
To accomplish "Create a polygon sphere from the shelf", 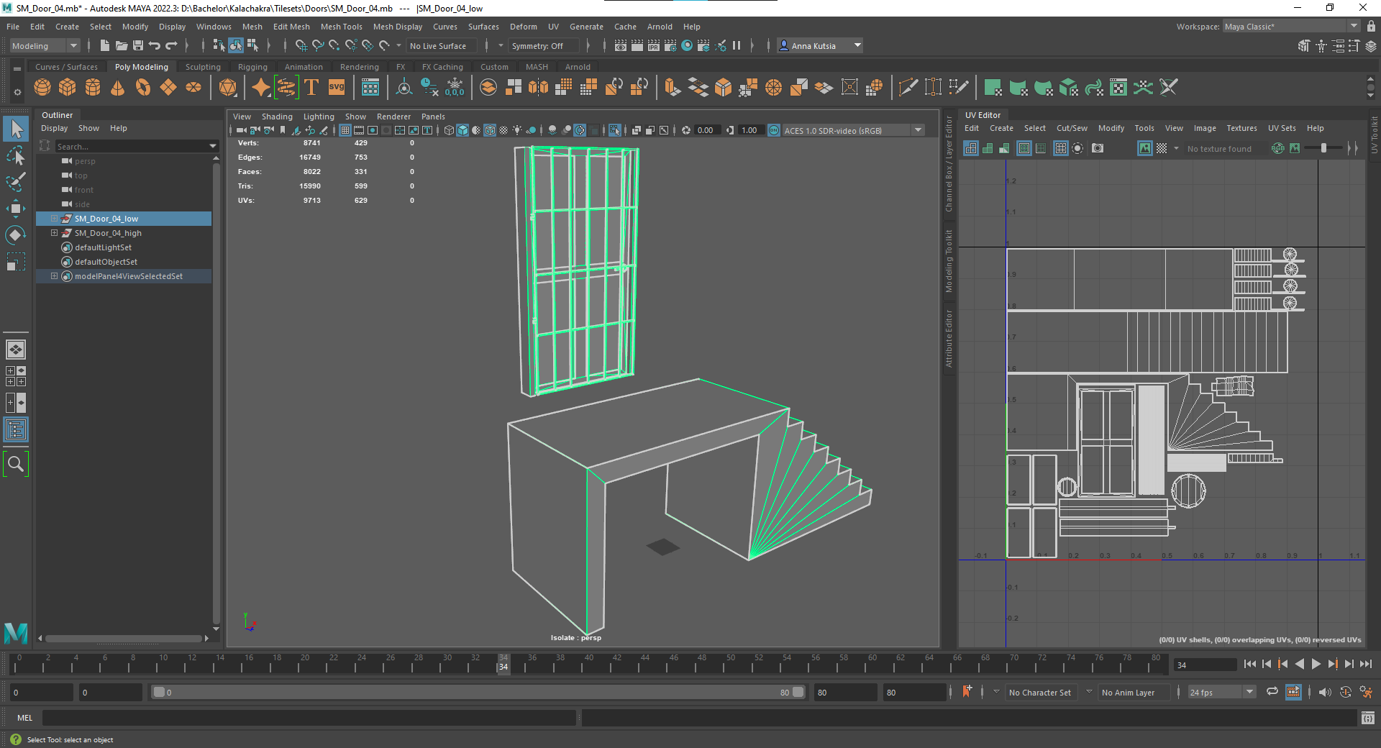I will 42,88.
